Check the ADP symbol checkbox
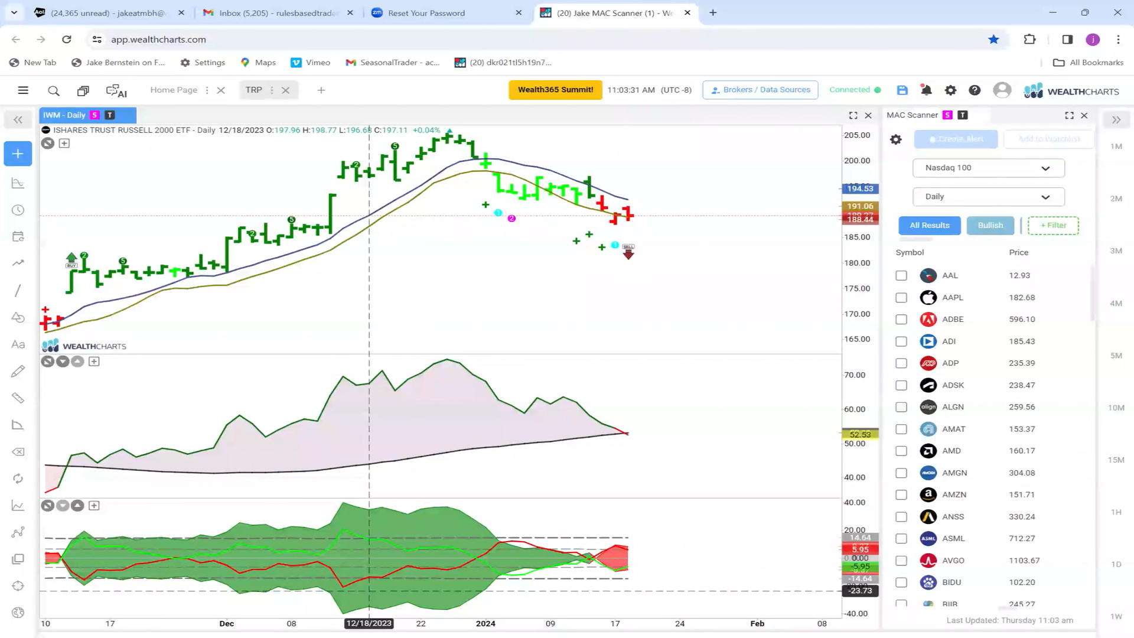The image size is (1134, 638). (901, 363)
